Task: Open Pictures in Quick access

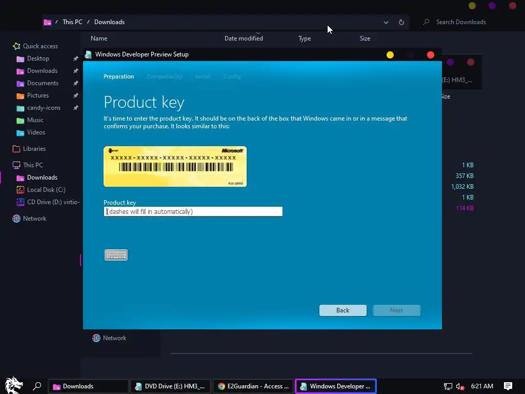Action: (x=38, y=95)
